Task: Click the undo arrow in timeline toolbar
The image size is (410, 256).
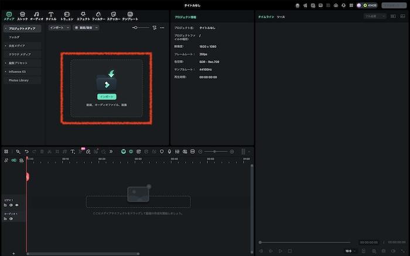Action: click(x=26, y=151)
